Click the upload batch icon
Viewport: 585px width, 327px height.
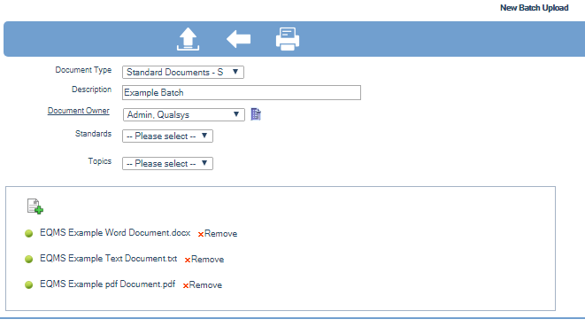(188, 39)
